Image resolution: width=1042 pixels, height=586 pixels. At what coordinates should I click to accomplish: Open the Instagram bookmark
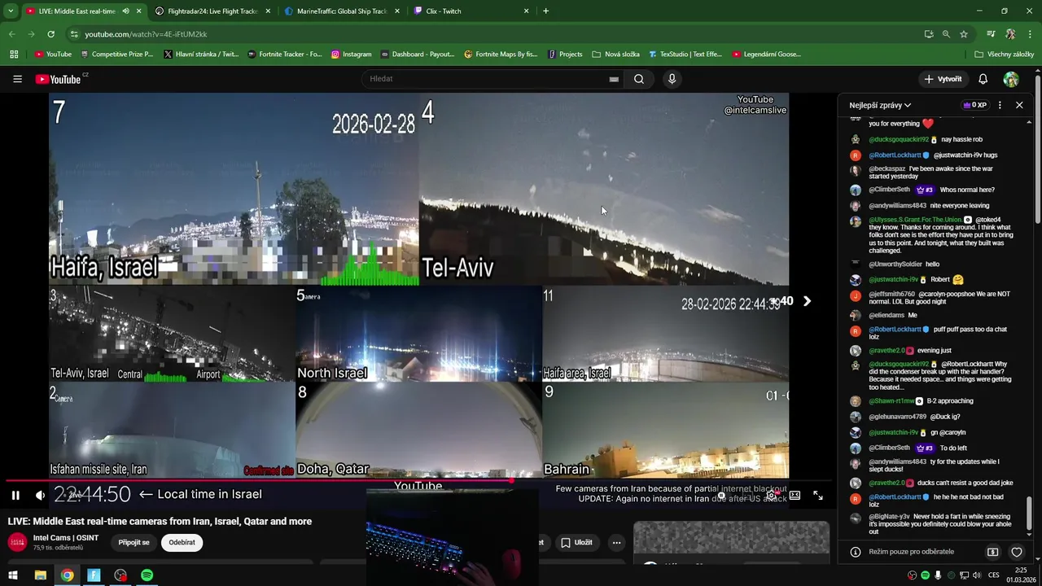[351, 55]
